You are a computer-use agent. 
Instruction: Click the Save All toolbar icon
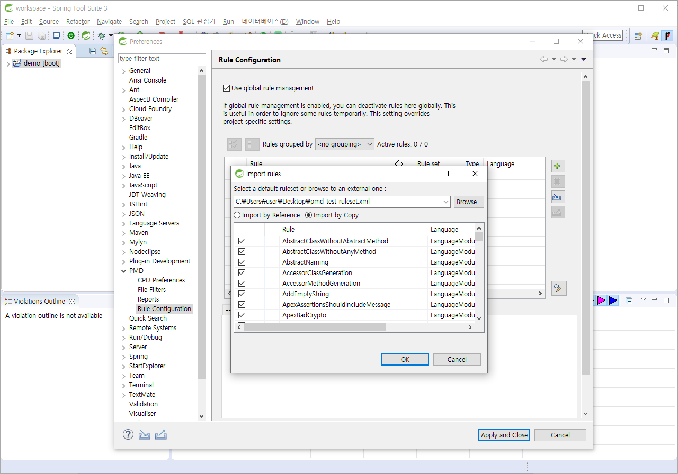coord(41,35)
